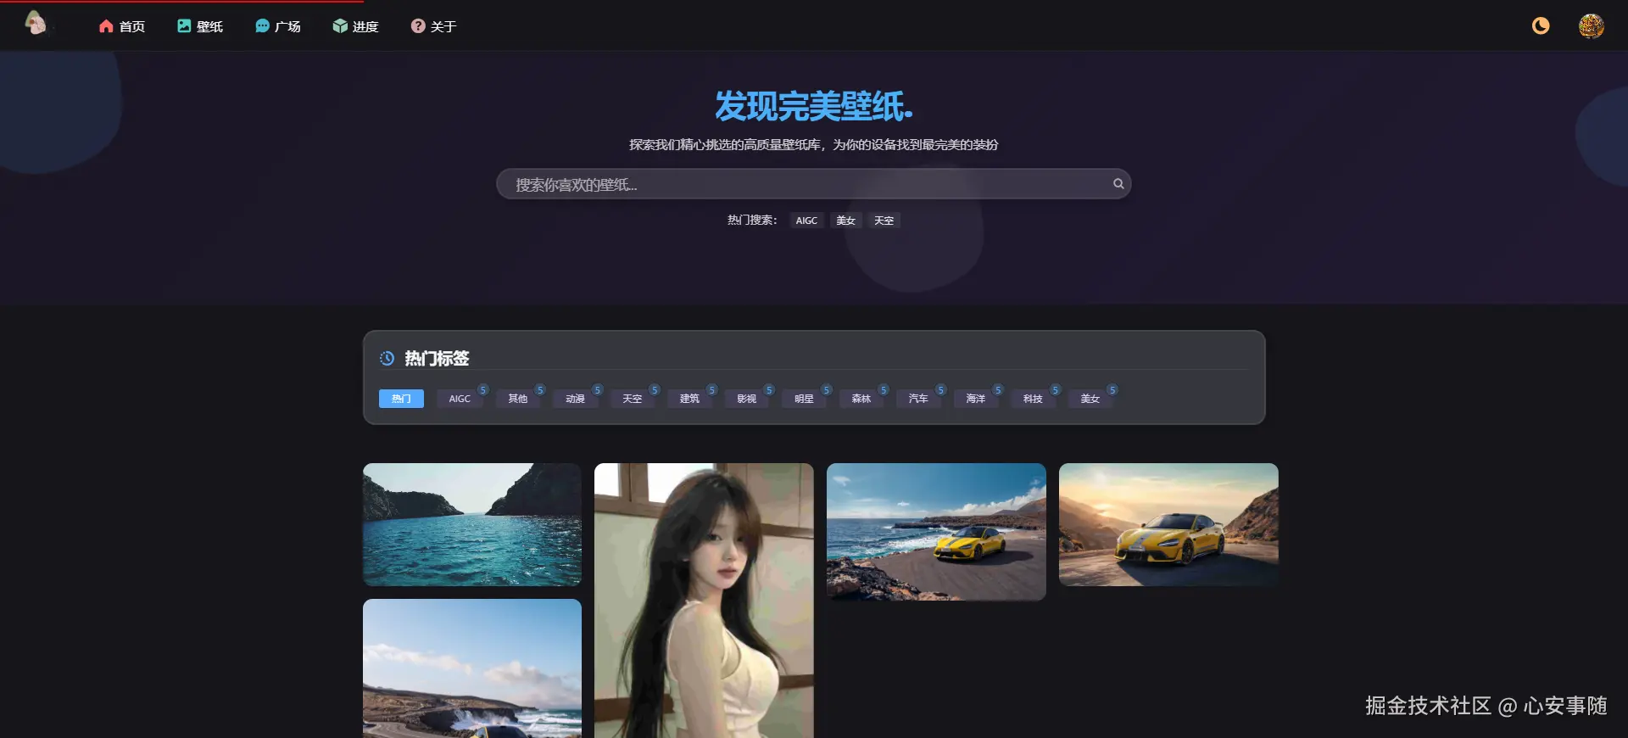Screen dimensions: 1628x738
Task: Open the 关于 about page
Action: [x=433, y=26]
